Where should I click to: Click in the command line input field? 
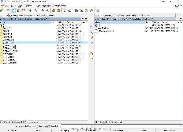point(120,127)
